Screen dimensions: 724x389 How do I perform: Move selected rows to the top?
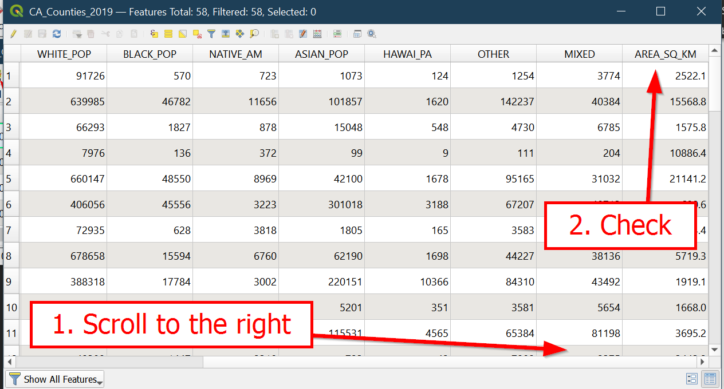tap(226, 34)
